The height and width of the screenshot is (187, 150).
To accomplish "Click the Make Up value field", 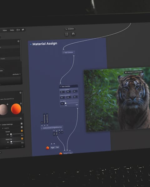I will click(8, 142).
